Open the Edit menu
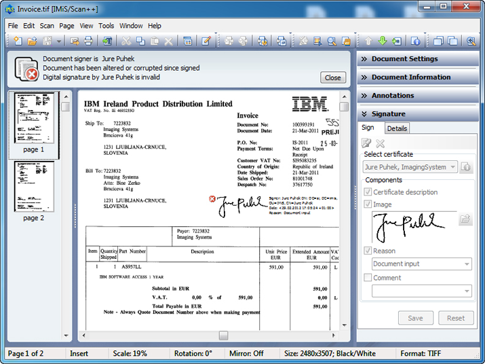The image size is (485, 364). [28, 26]
